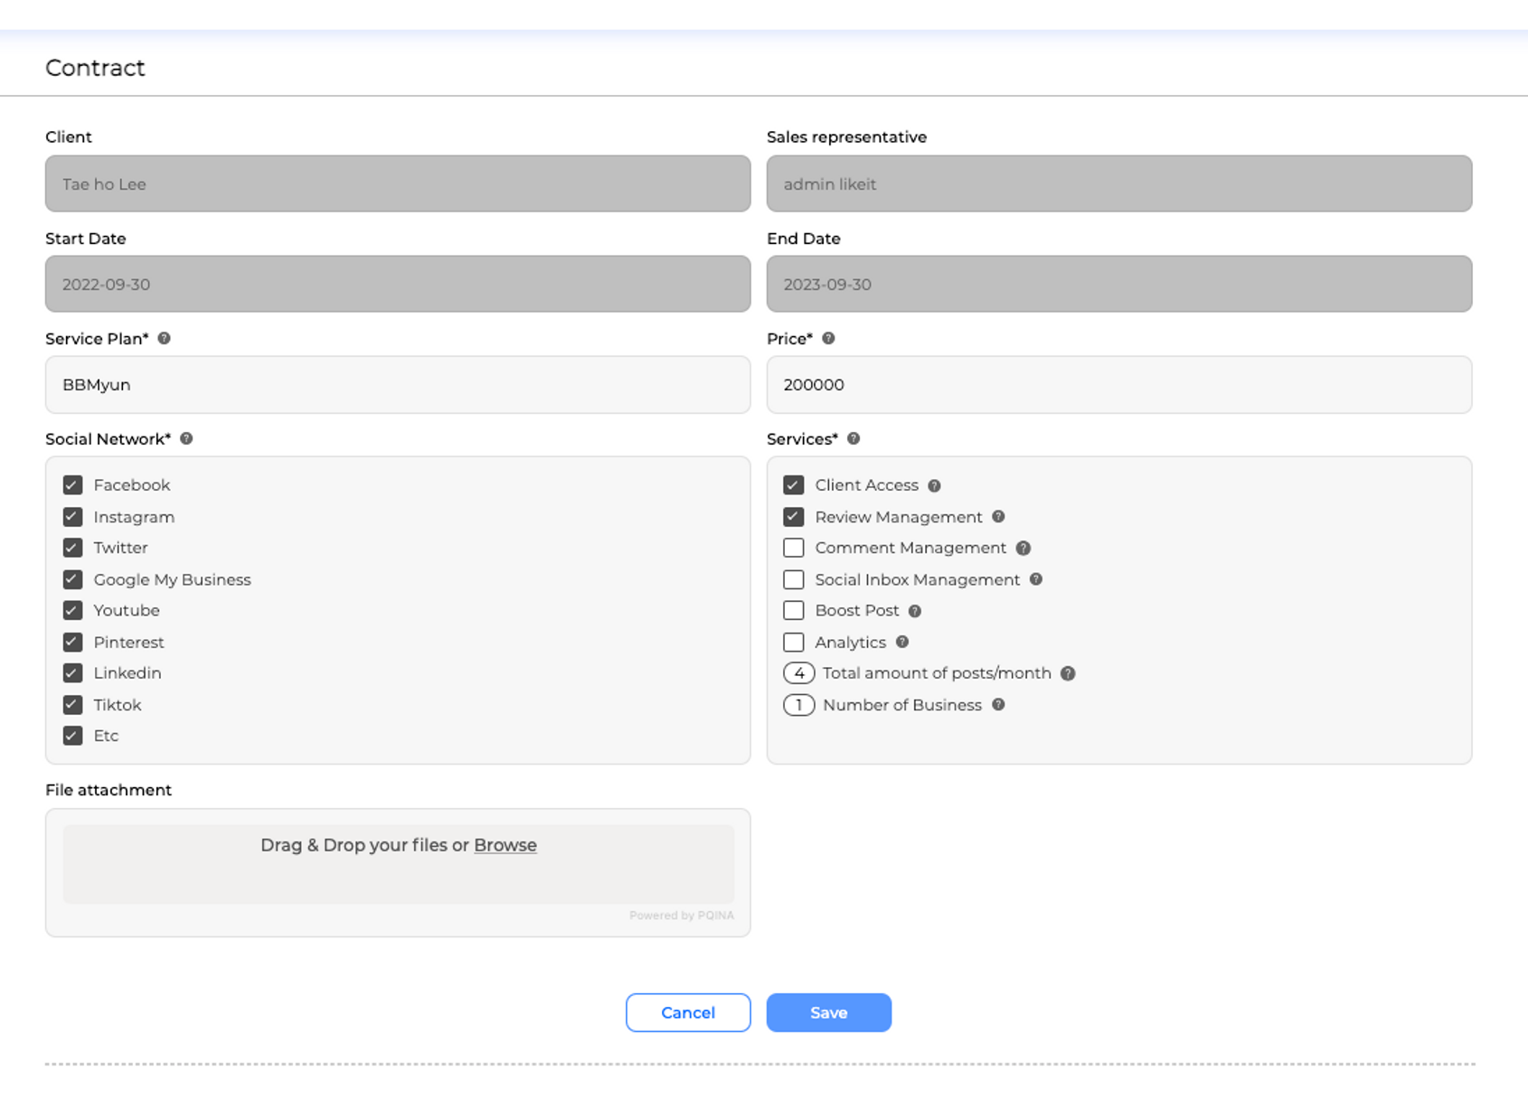
Task: Enable the Comment Management checkbox
Action: coord(794,548)
